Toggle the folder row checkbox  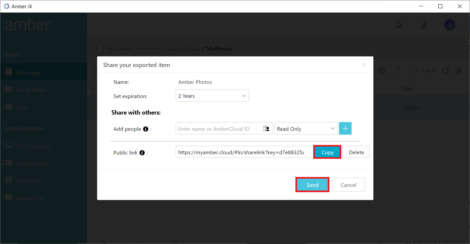click(x=93, y=107)
